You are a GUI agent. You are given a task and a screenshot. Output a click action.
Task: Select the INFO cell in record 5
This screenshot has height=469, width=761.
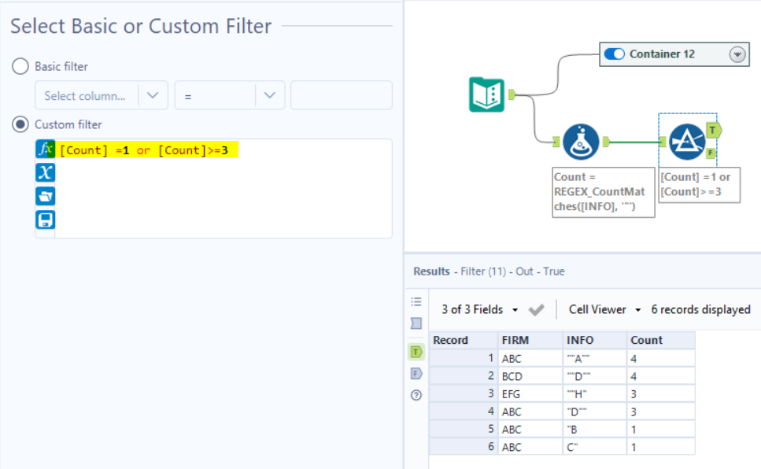point(594,429)
